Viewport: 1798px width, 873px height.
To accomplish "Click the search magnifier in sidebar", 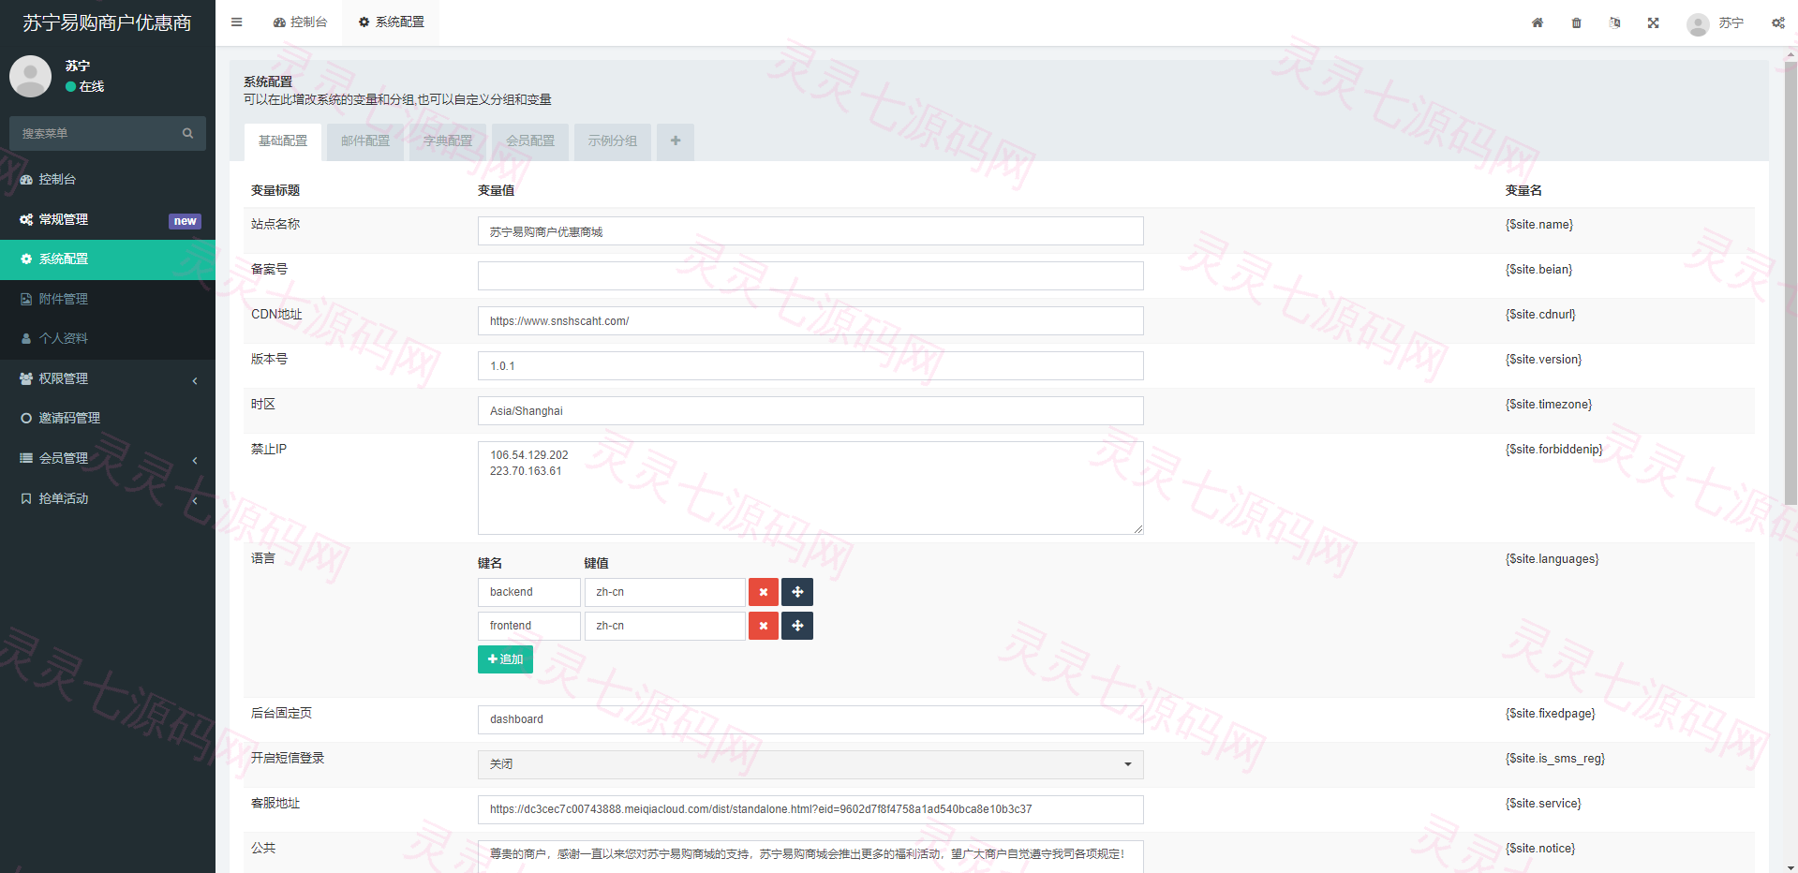I will coord(187,133).
